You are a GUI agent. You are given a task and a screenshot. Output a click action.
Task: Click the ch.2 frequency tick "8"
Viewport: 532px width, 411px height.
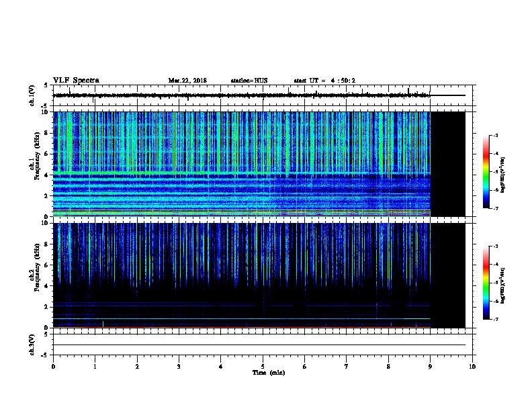pyautogui.click(x=47, y=244)
